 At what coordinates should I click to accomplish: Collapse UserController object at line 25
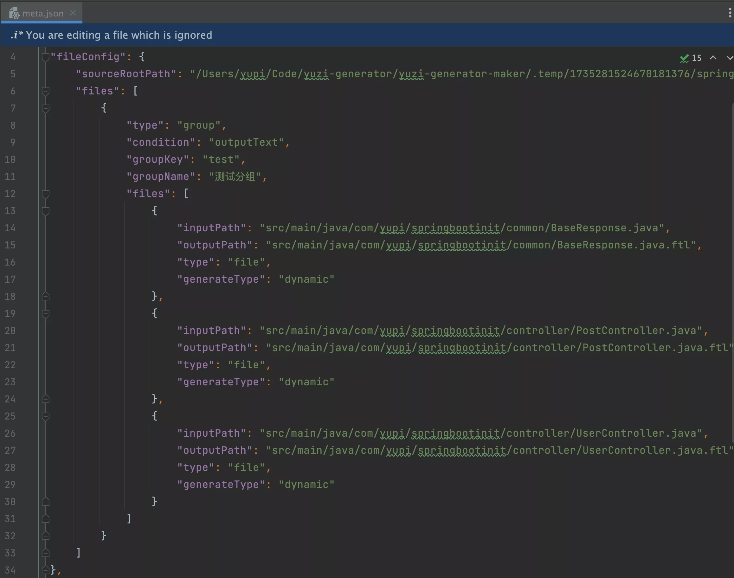(x=46, y=416)
